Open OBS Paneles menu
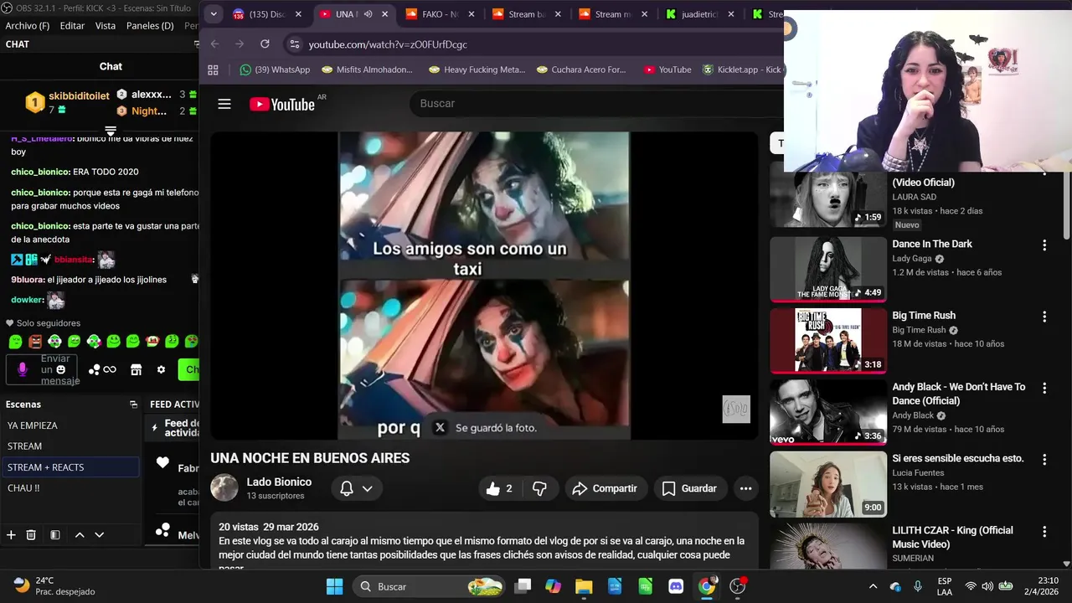This screenshot has height=603, width=1072. coord(150,26)
